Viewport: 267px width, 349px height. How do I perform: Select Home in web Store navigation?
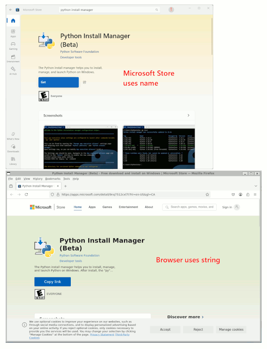(78, 207)
